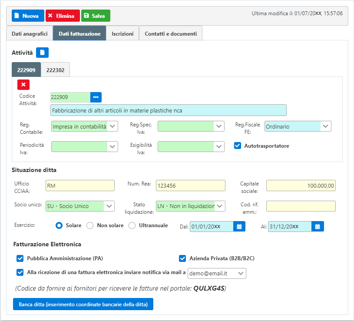This screenshot has width=354, height=321.
Task: Open the calendar picker for the Dal date
Action: click(239, 226)
